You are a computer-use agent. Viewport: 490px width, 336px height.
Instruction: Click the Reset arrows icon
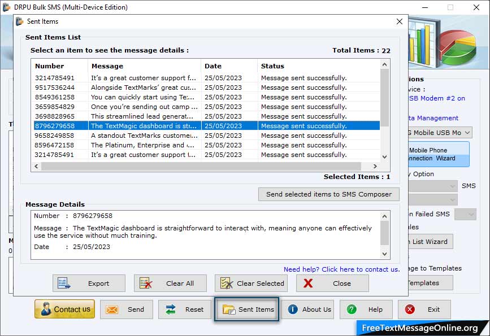click(x=171, y=309)
